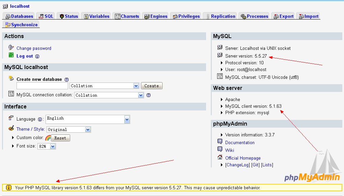Open the Charsets tab
This screenshot has height=196, width=344.
tap(127, 16)
